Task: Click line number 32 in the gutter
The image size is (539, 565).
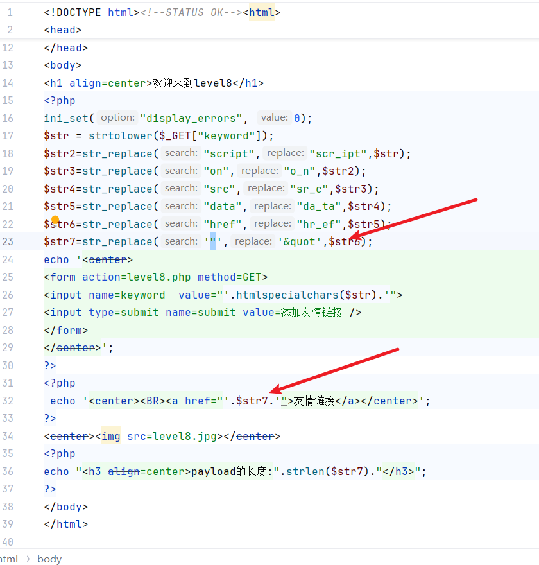Action: pyautogui.click(x=8, y=401)
